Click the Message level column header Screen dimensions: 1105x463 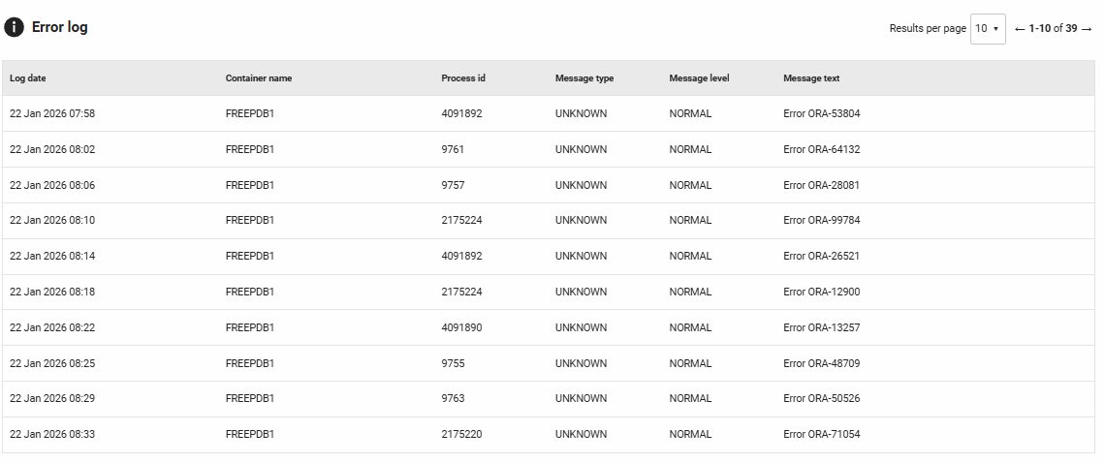(x=699, y=78)
